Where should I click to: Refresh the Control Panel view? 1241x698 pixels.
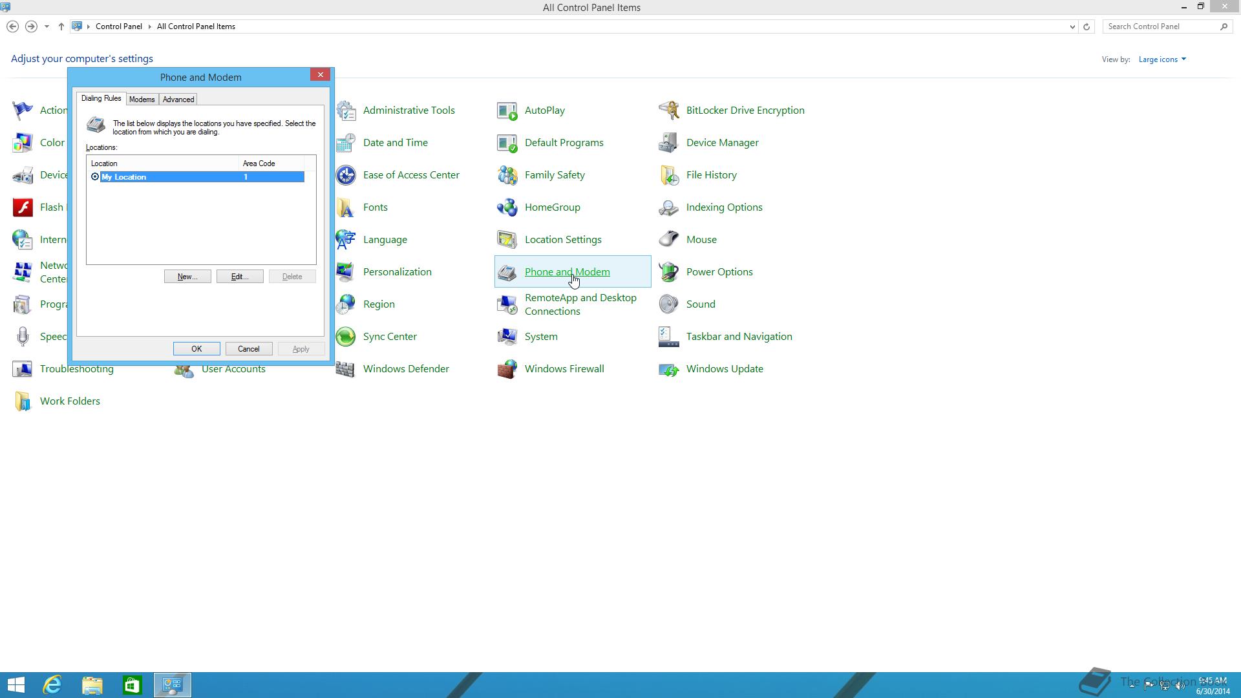coord(1087,26)
